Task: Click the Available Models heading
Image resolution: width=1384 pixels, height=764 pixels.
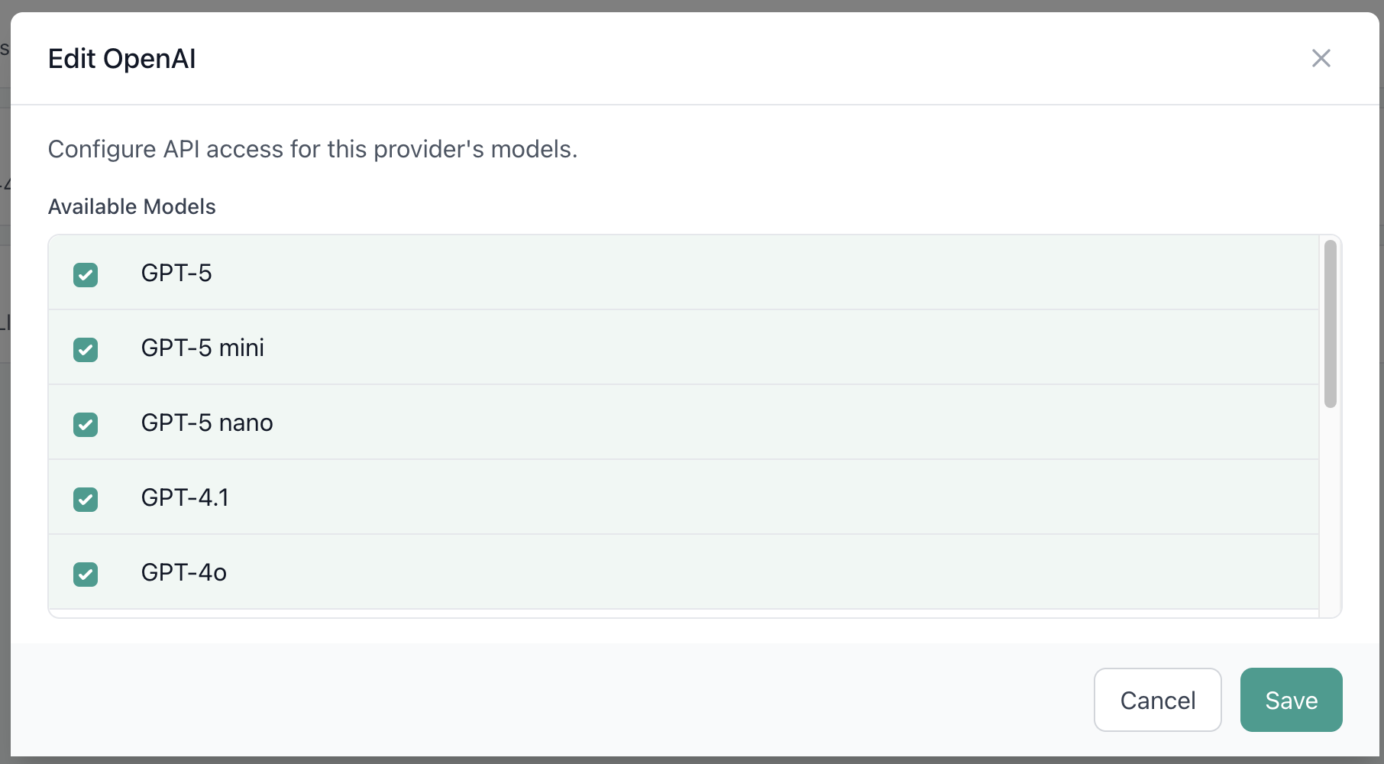Action: pyautogui.click(x=132, y=206)
